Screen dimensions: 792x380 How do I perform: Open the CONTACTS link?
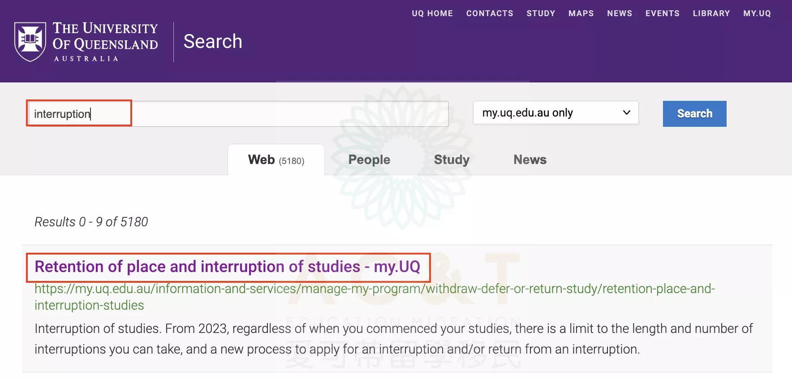(490, 13)
